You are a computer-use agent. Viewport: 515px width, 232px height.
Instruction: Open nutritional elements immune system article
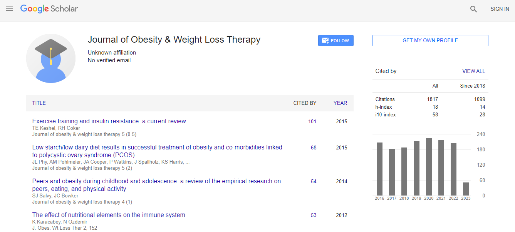click(x=109, y=215)
